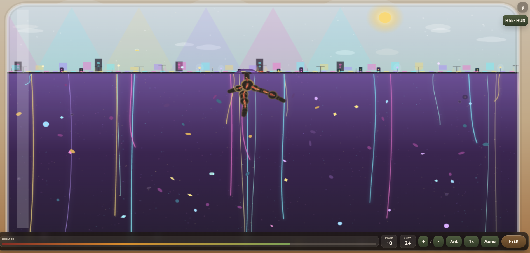The image size is (530, 253).
Task: Click the plus button beside Ant
Action: [423, 242]
